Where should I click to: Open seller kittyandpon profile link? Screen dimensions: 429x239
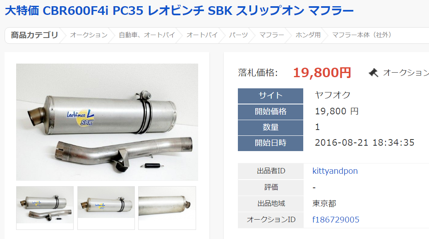click(x=335, y=171)
